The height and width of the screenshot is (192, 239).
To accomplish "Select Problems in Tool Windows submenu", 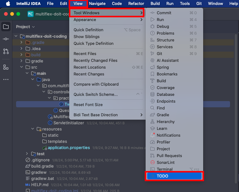I will pos(174,33).
